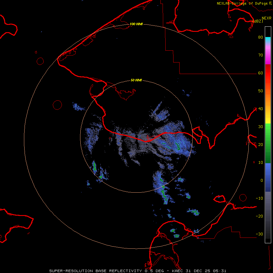Click the -20 value on dBZ scale
Image resolution: width=273 pixels, height=273 pixels.
pyautogui.click(x=259, y=216)
